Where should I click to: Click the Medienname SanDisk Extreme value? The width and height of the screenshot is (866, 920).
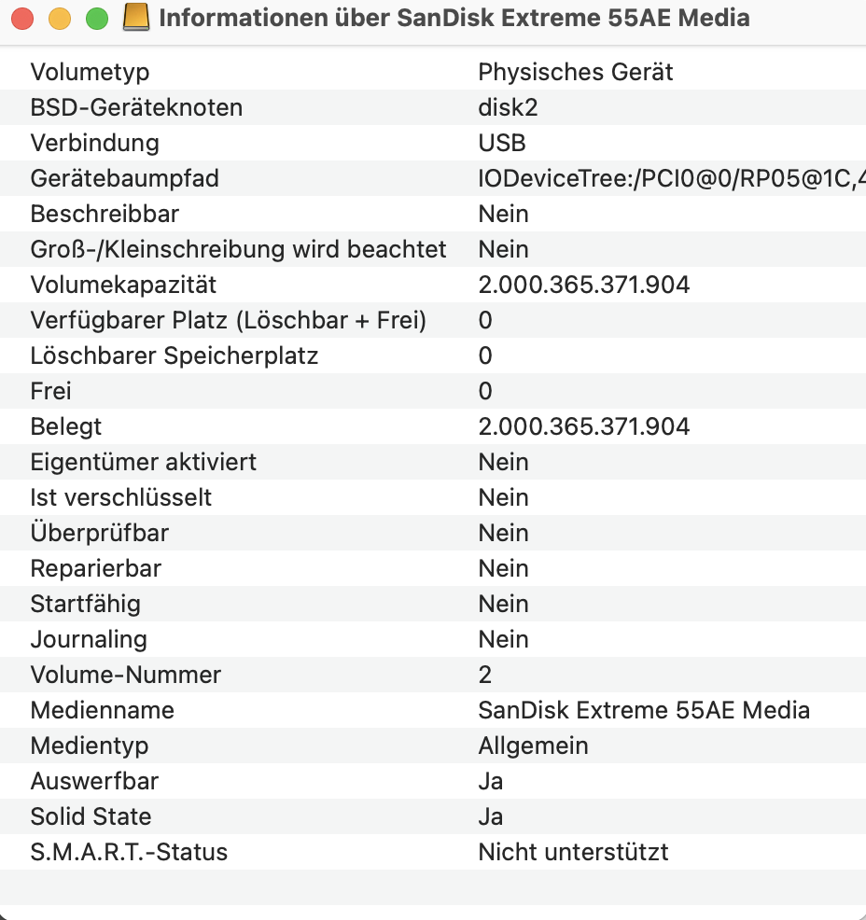tap(643, 710)
